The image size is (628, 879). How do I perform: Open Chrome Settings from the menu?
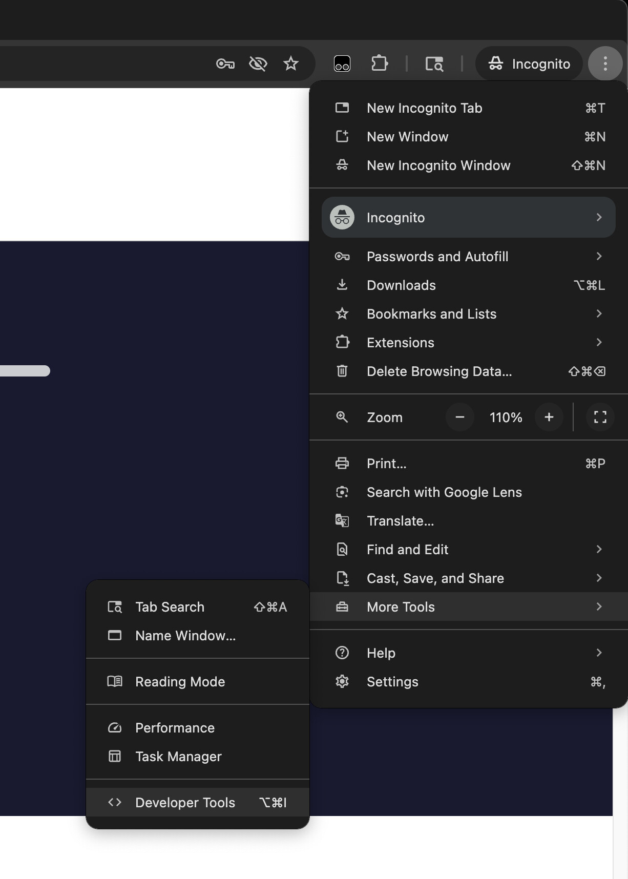[392, 681]
